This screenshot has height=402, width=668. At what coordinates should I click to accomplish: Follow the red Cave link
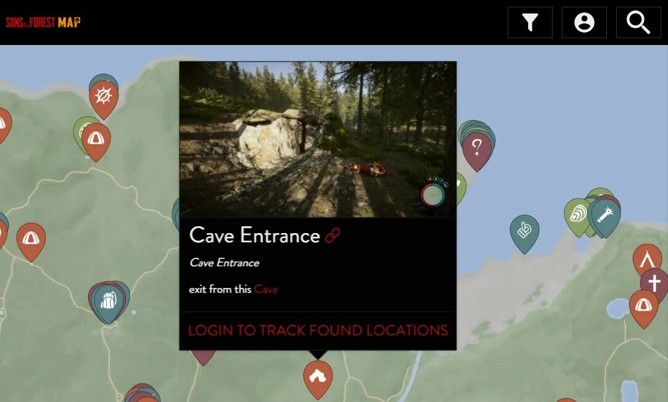[266, 290]
